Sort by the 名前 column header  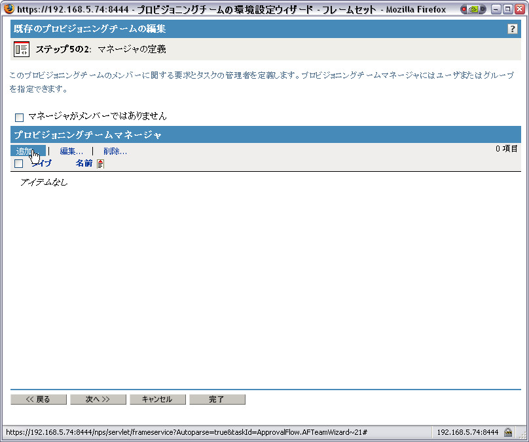tap(84, 163)
